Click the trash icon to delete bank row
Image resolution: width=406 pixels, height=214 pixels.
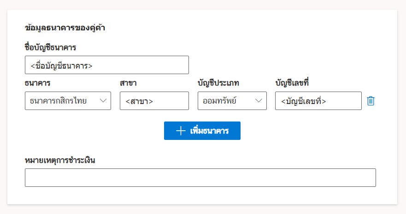tap(371, 101)
